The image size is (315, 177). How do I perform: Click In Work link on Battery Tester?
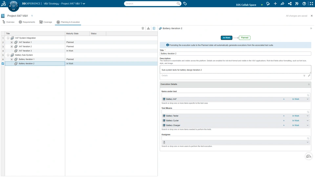point(296,116)
